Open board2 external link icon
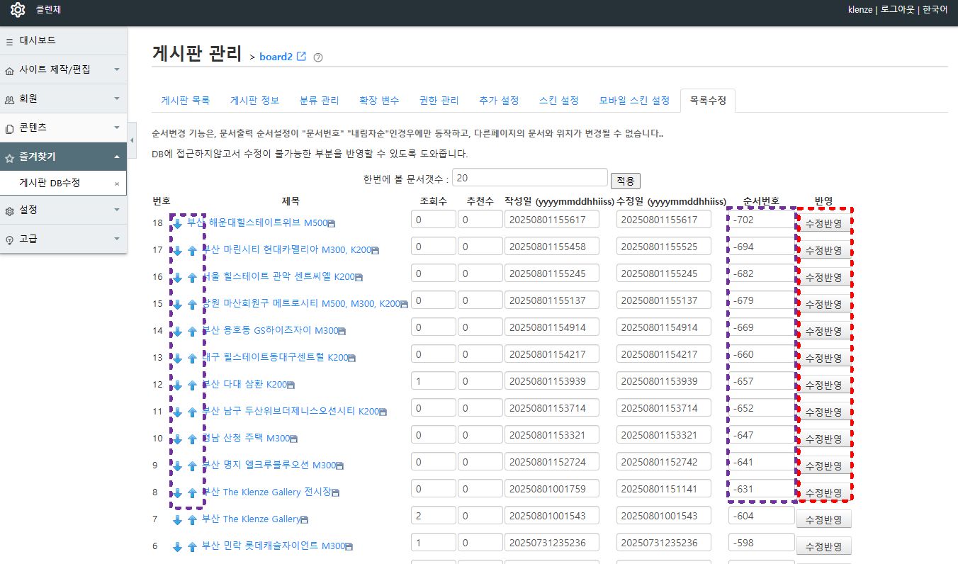 [301, 56]
